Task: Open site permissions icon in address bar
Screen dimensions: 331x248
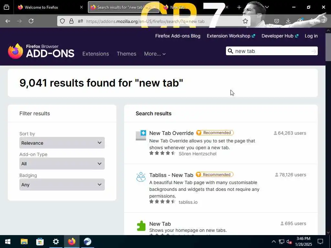Action: click(x=80, y=21)
